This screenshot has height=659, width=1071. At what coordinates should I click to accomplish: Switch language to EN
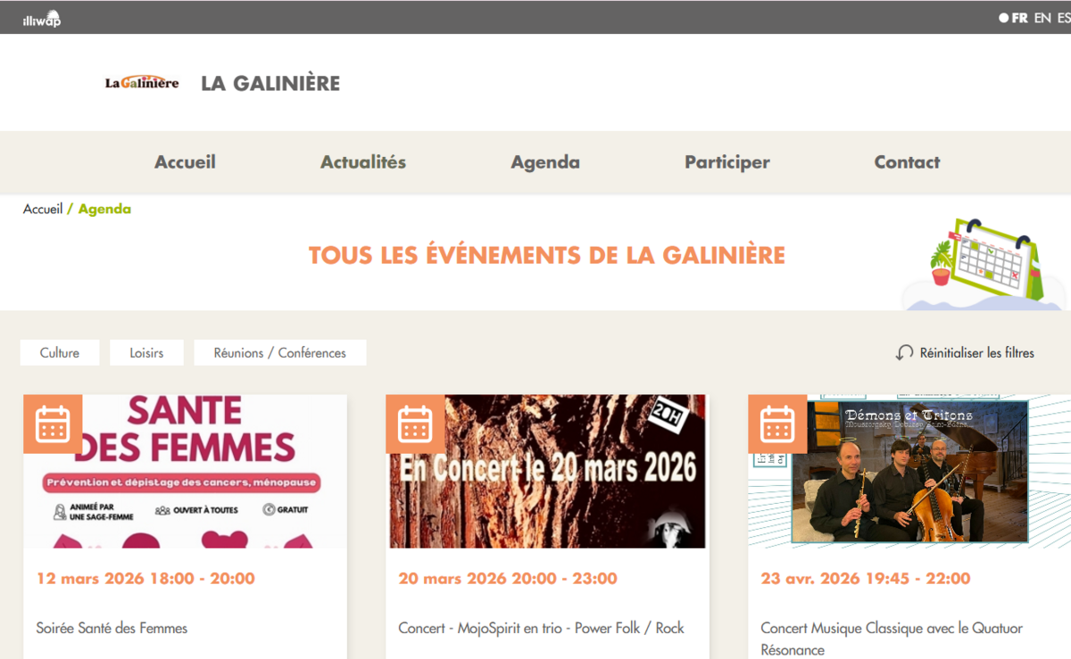pos(1042,18)
